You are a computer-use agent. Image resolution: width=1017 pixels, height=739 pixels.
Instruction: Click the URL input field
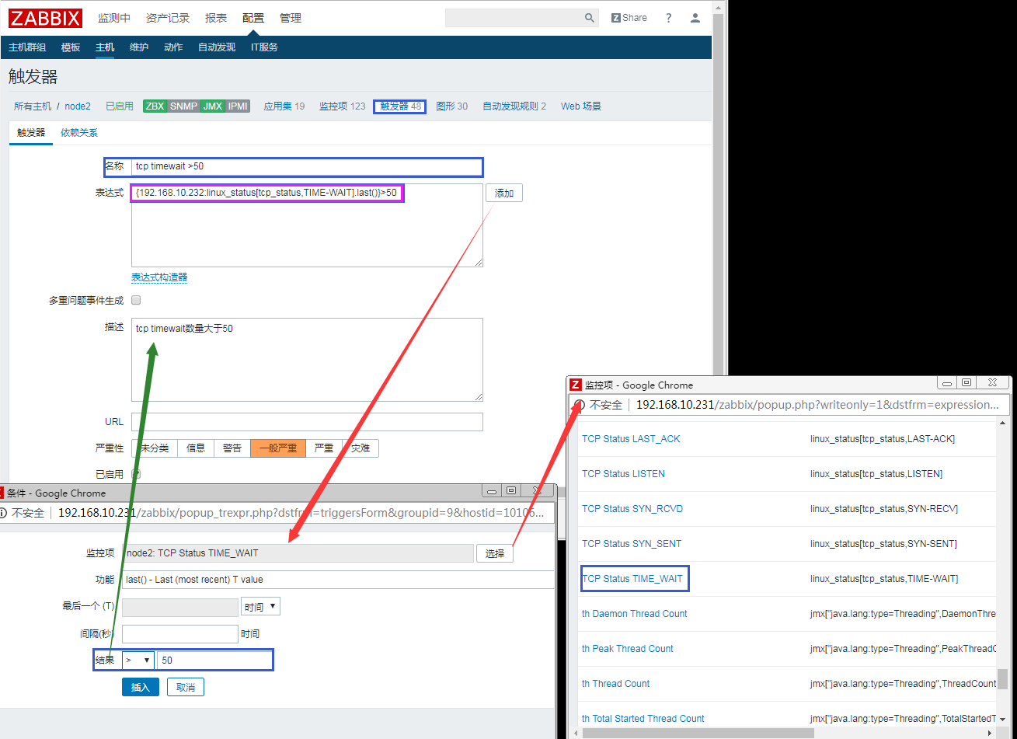[x=307, y=422]
